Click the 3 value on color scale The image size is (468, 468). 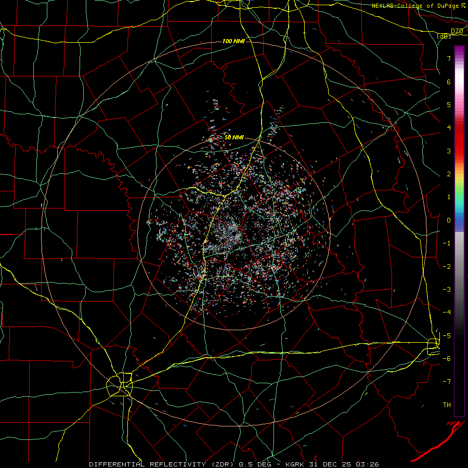click(x=449, y=151)
